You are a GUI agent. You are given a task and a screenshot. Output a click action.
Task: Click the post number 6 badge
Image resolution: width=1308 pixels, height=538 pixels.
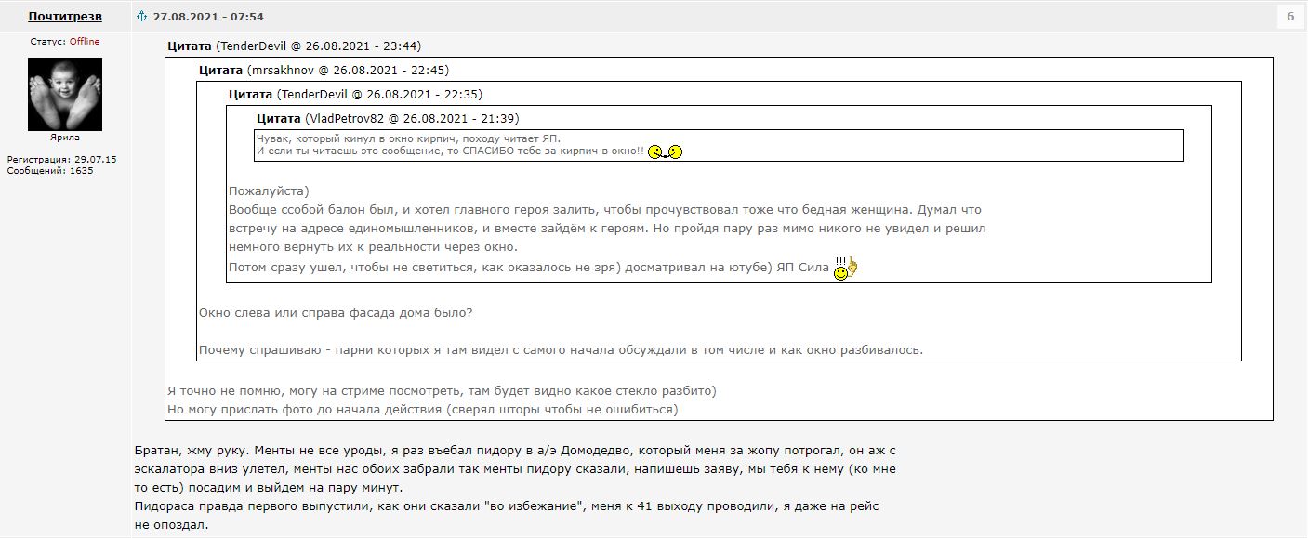tap(1290, 17)
